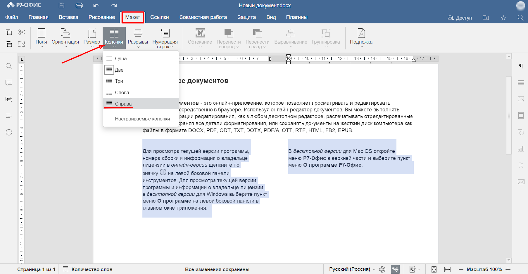Select the Три columns option

(x=141, y=81)
